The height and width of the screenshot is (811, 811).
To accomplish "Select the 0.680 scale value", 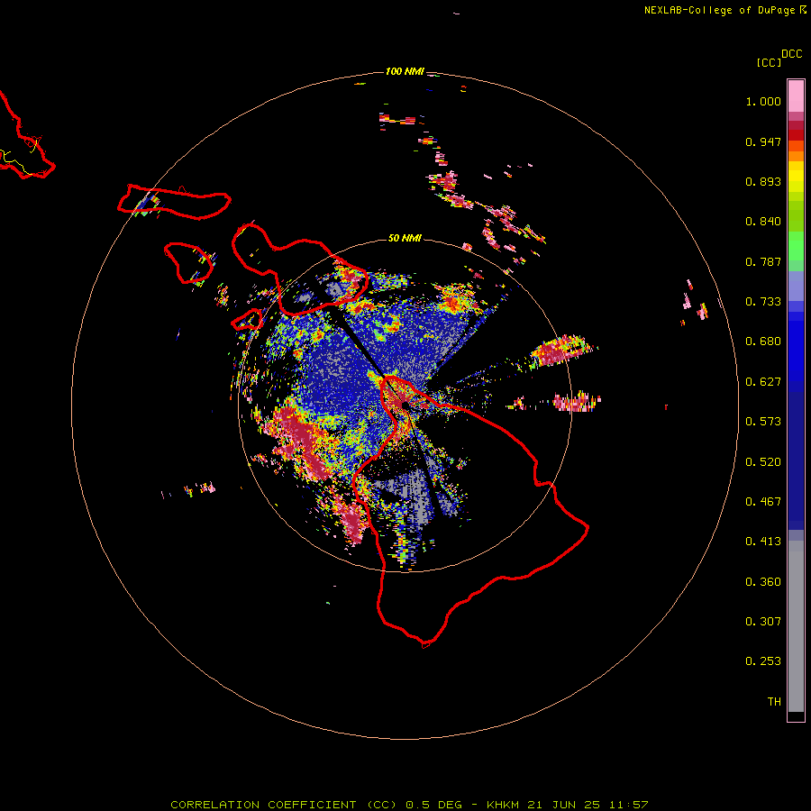I will [763, 342].
